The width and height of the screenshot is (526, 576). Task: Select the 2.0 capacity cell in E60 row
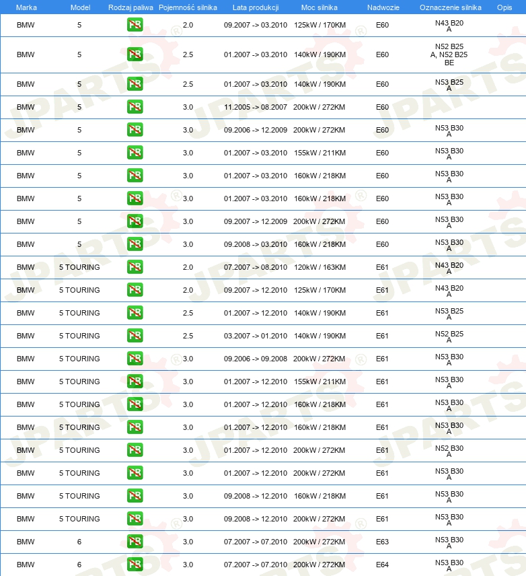point(188,25)
